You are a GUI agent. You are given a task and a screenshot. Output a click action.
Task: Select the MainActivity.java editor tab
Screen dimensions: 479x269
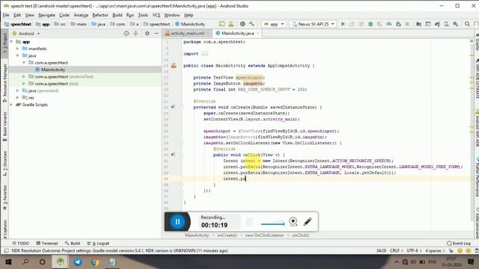[x=237, y=33]
